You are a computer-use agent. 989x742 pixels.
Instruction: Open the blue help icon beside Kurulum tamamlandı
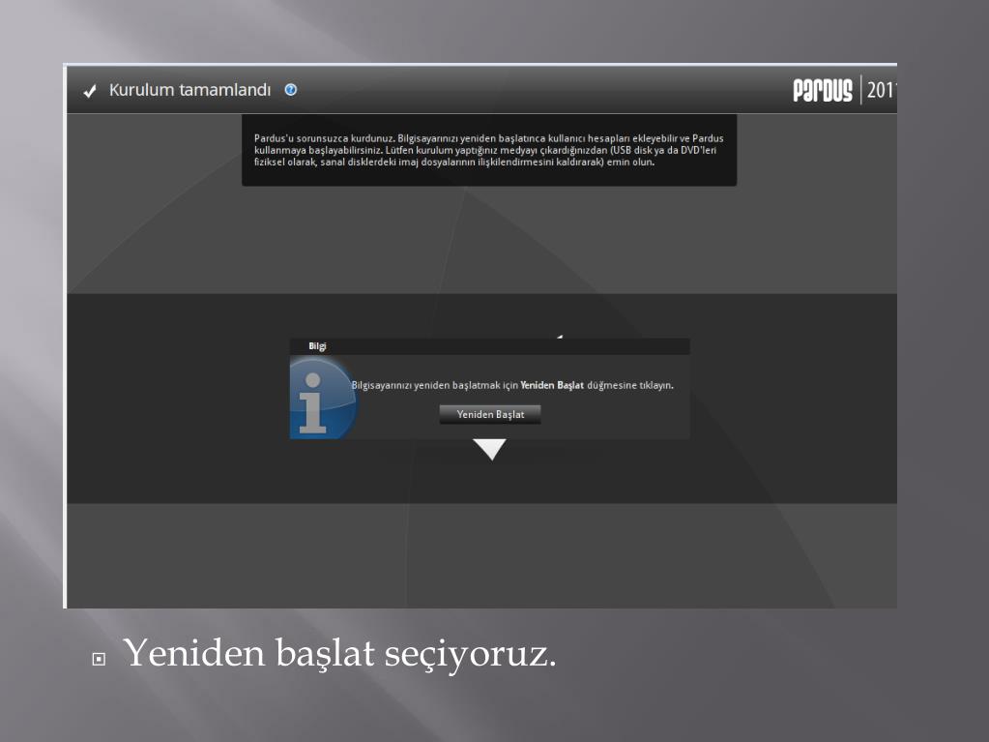291,90
